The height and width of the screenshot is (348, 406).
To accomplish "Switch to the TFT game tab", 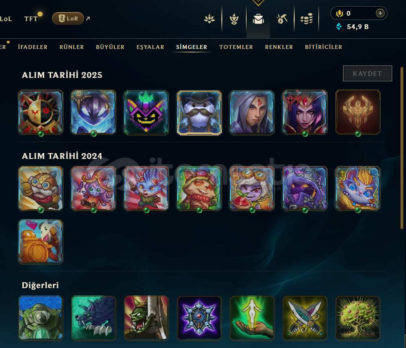I will [x=31, y=19].
